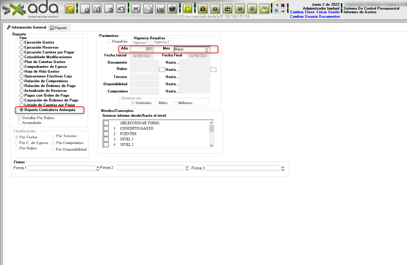407x265 pixels.
Task: Click the money bag icon
Action: point(203,9)
